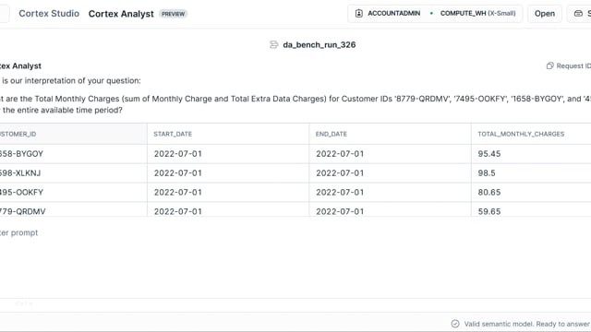This screenshot has width=591, height=332.
Task: Click the semantic model icon beside da_bench_run_326
Action: [274, 45]
